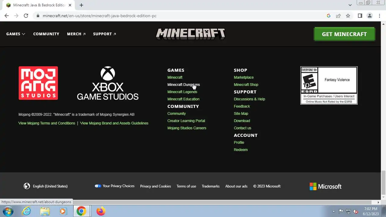Close the Minecraft tab
The width and height of the screenshot is (386, 217).
click(70, 5)
